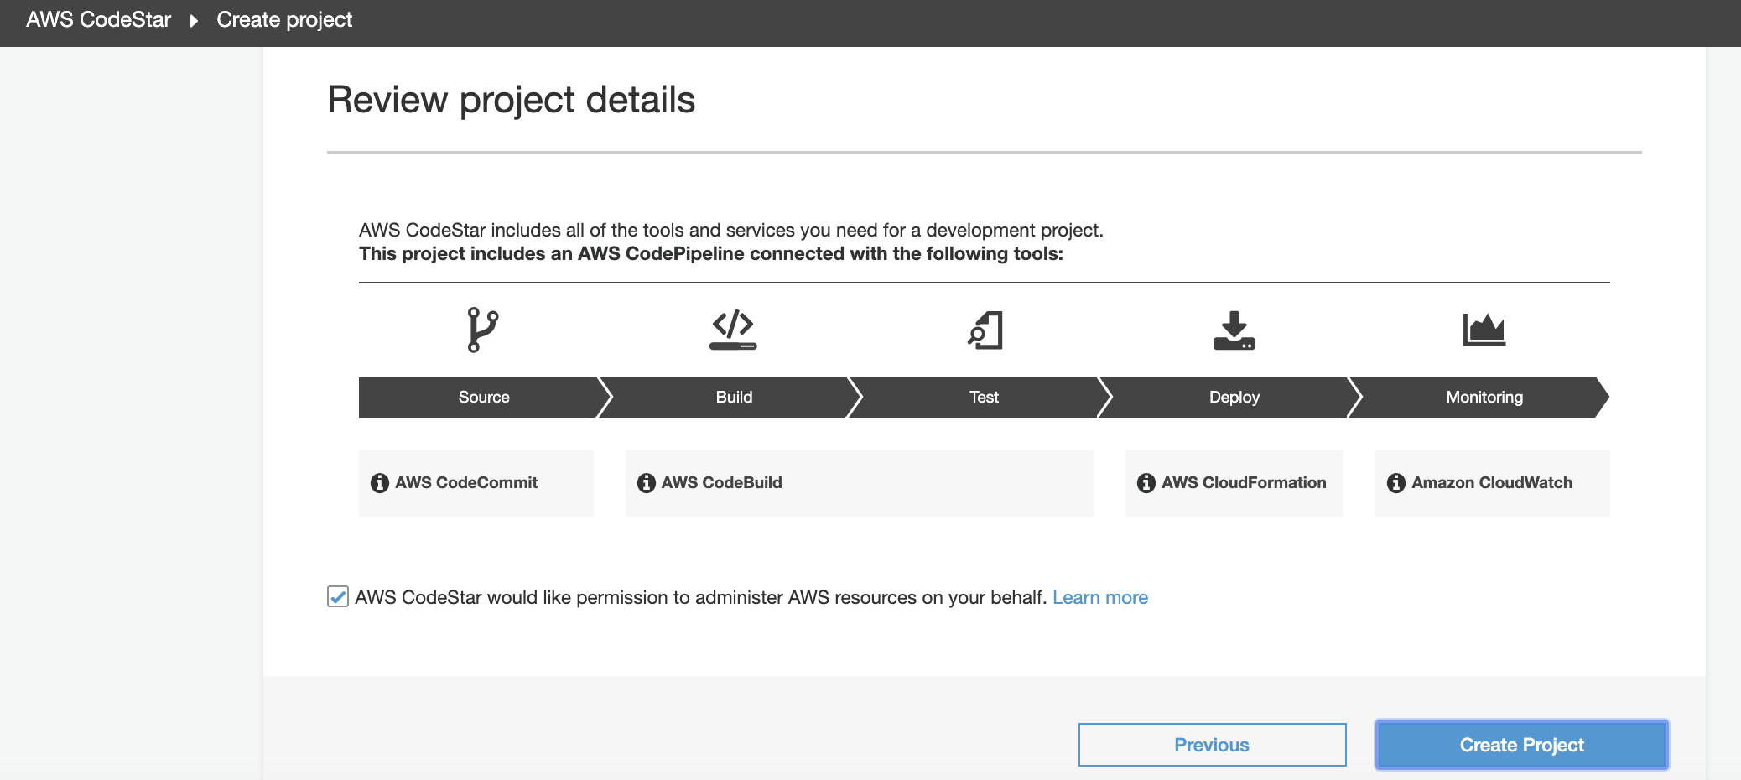Go to AWS CodeStar breadcrumb
The width and height of the screenshot is (1741, 780).
point(98,19)
